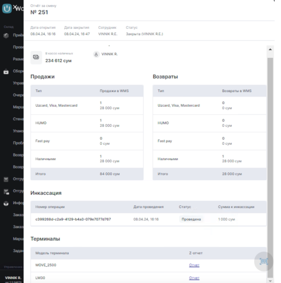Click the MOVE_2500 terminal model
Viewport: 281px width, 283px height.
(46, 265)
